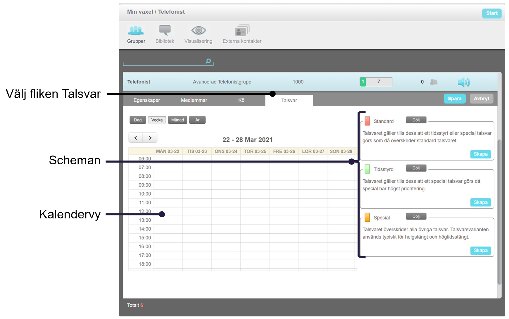Click the Start button
509x319 pixels.
click(x=492, y=13)
